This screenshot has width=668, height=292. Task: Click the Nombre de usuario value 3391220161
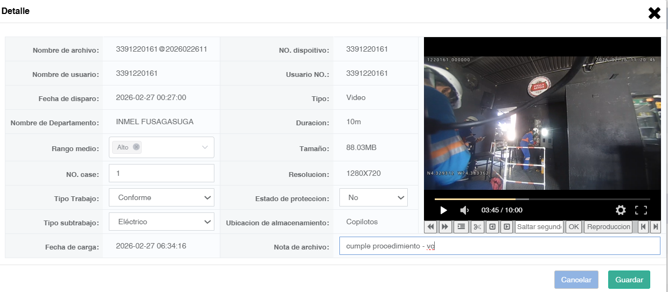coord(137,73)
